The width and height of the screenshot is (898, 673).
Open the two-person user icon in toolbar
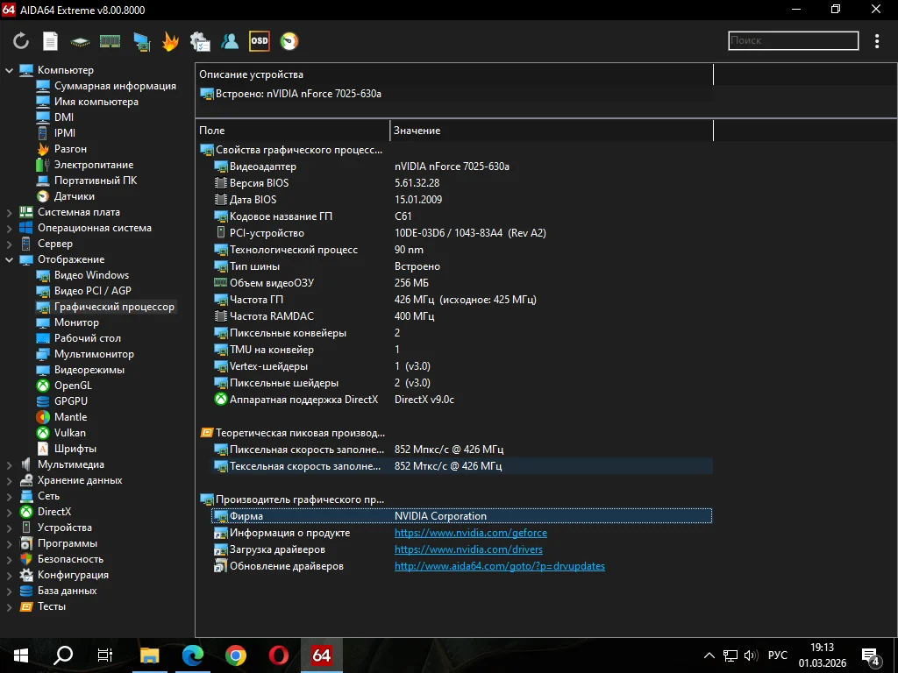coord(230,41)
